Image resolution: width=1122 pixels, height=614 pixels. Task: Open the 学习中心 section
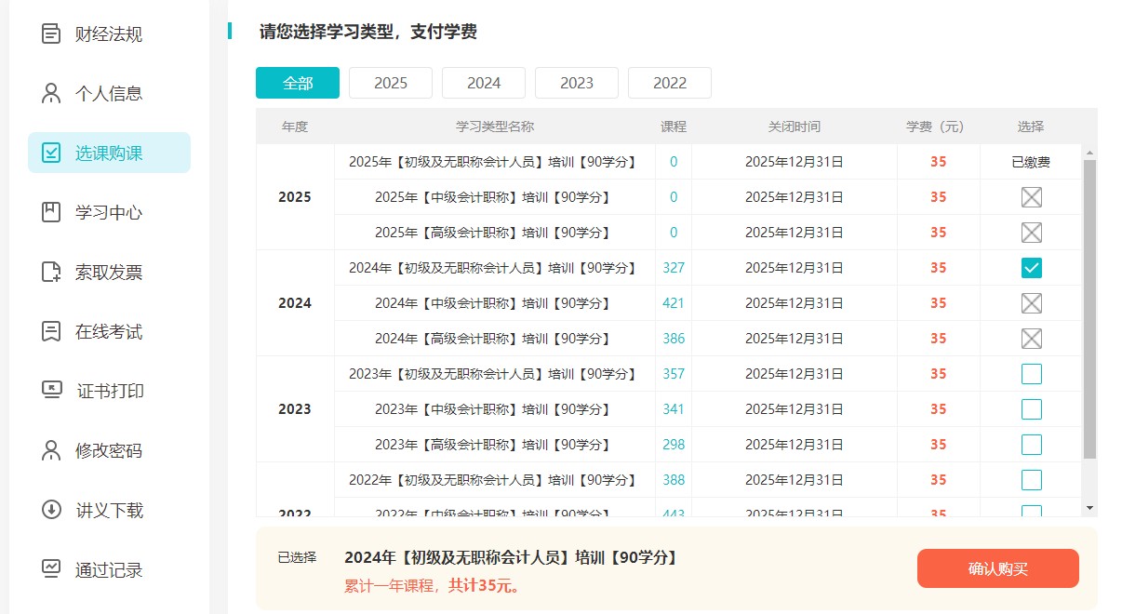pyautogui.click(x=109, y=213)
